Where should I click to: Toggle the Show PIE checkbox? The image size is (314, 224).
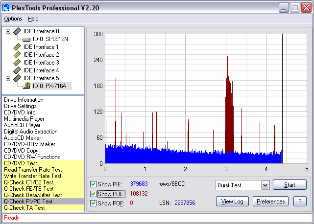93,184
